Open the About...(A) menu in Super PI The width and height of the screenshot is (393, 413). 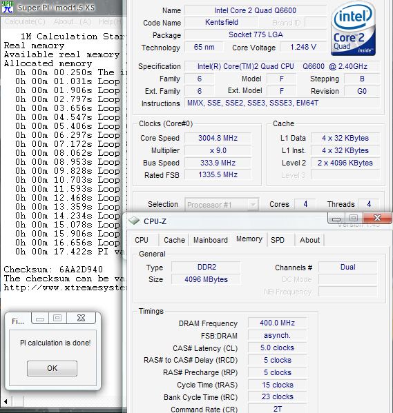(73, 21)
